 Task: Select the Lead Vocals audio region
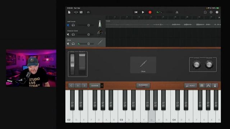pos(163,24)
